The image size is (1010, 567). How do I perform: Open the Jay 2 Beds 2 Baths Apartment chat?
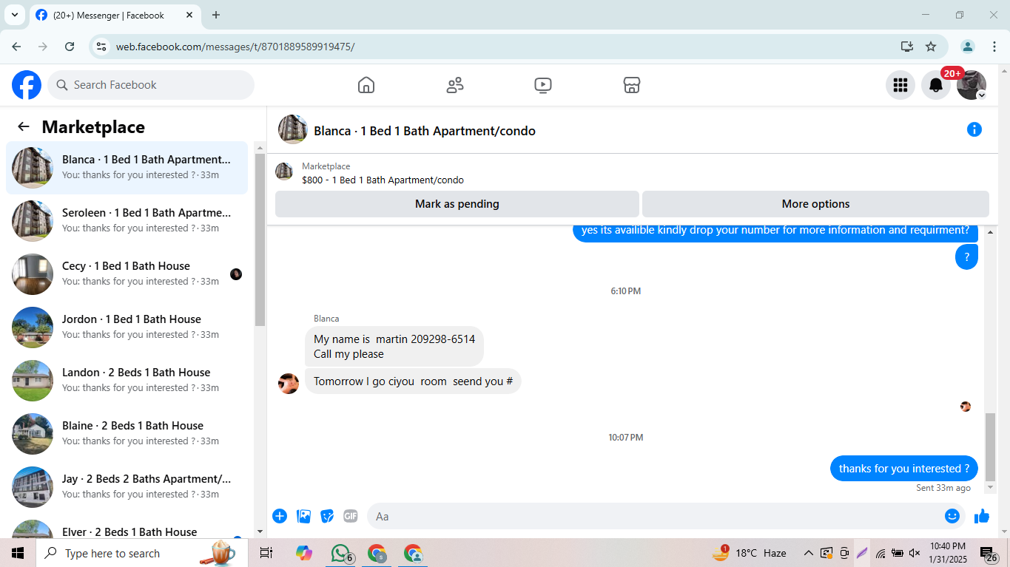click(x=127, y=487)
